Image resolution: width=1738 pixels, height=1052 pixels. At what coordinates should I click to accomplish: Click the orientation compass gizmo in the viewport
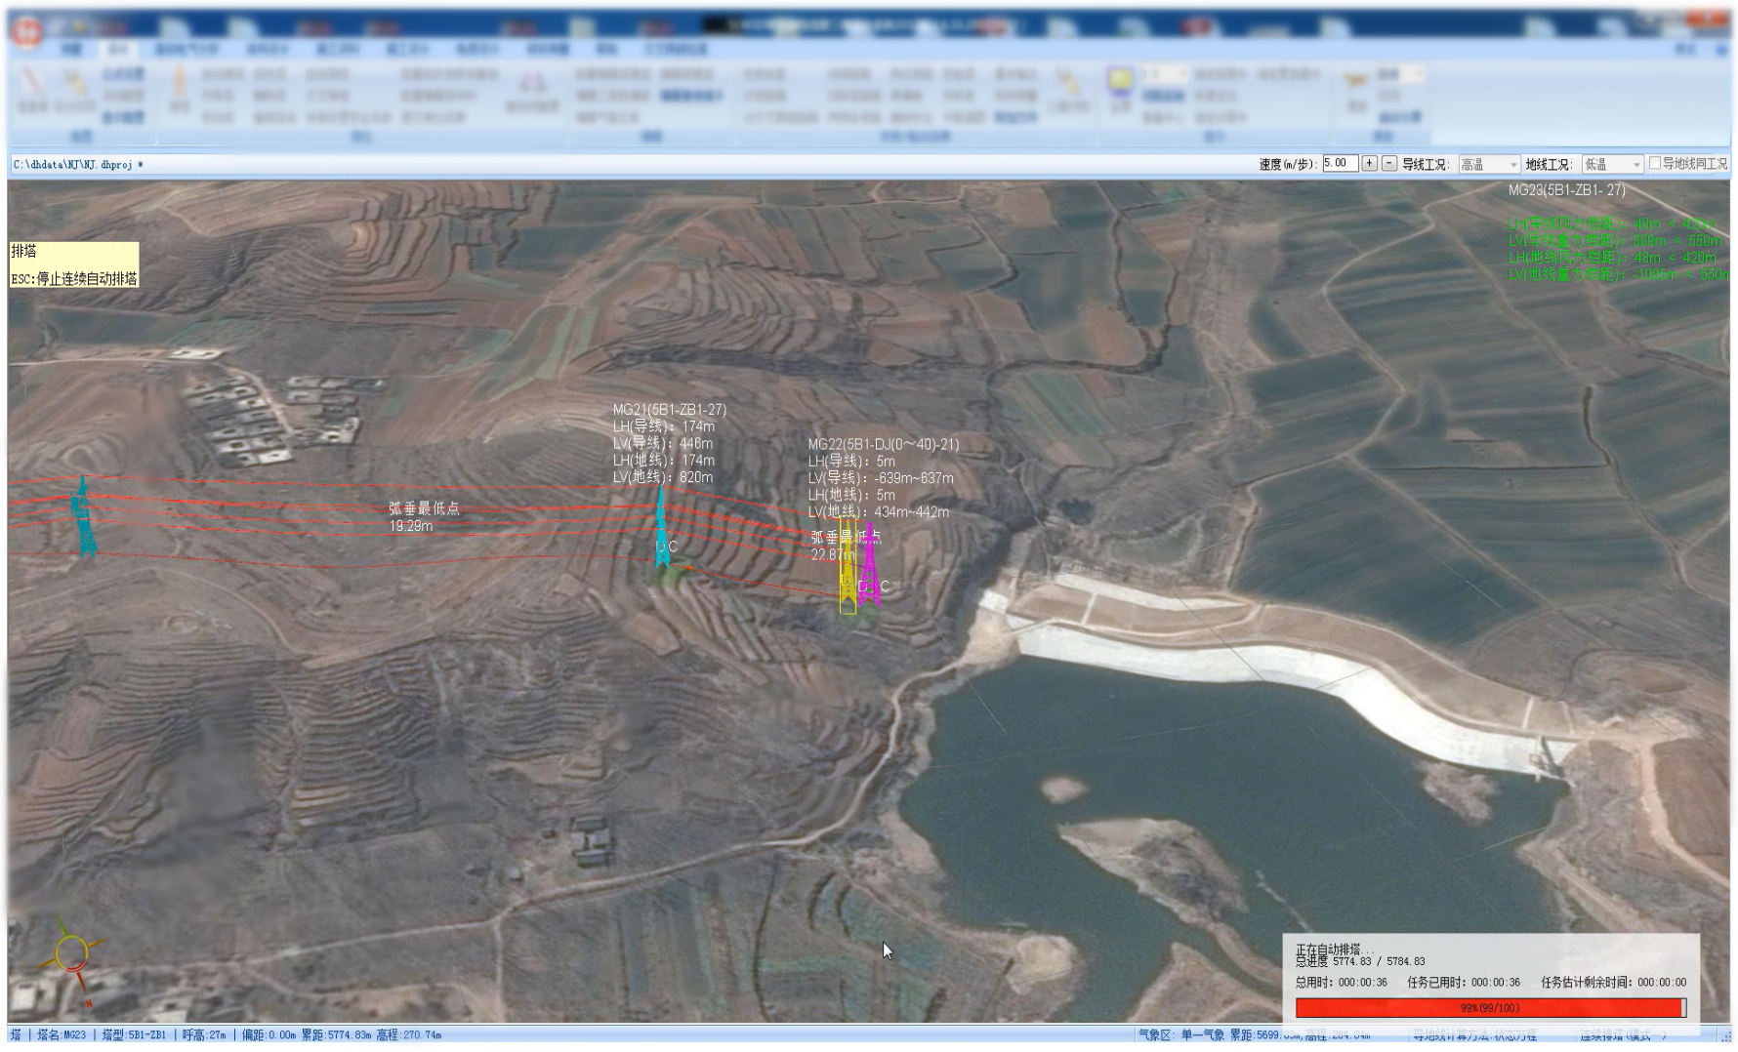(71, 953)
